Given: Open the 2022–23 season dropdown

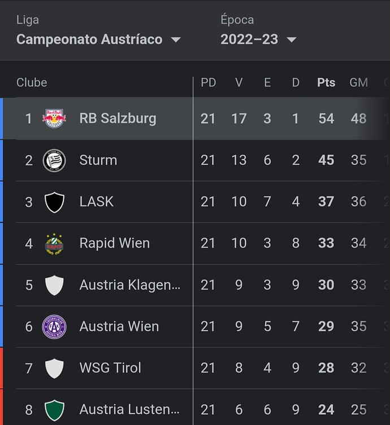Looking at the screenshot, I should (258, 40).
